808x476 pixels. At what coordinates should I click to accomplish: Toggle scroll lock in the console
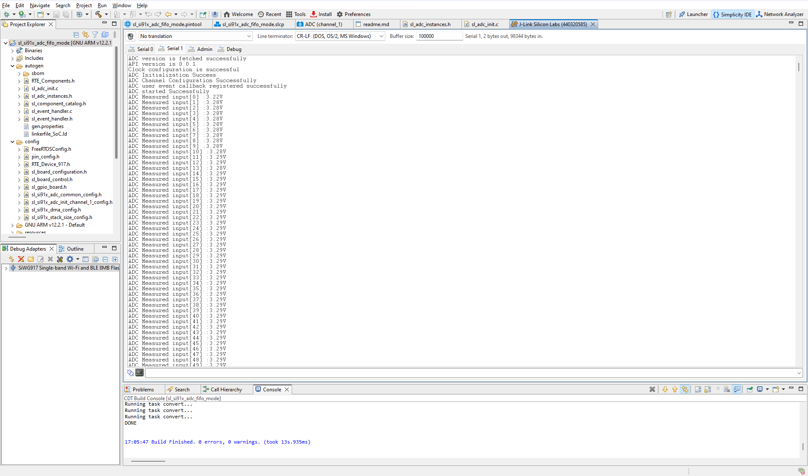tap(707, 389)
